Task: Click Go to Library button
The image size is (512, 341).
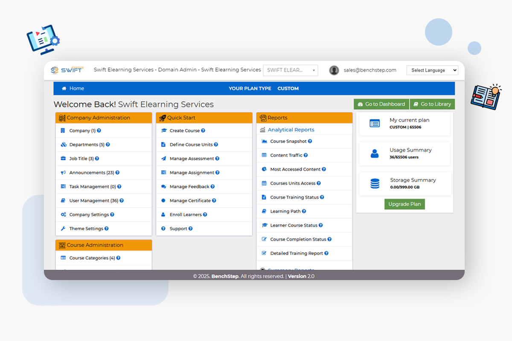Action: [x=433, y=104]
